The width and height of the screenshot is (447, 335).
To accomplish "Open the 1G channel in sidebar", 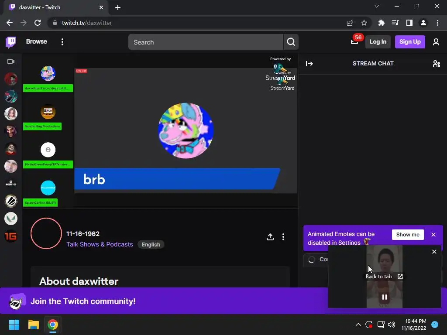I will (x=11, y=236).
